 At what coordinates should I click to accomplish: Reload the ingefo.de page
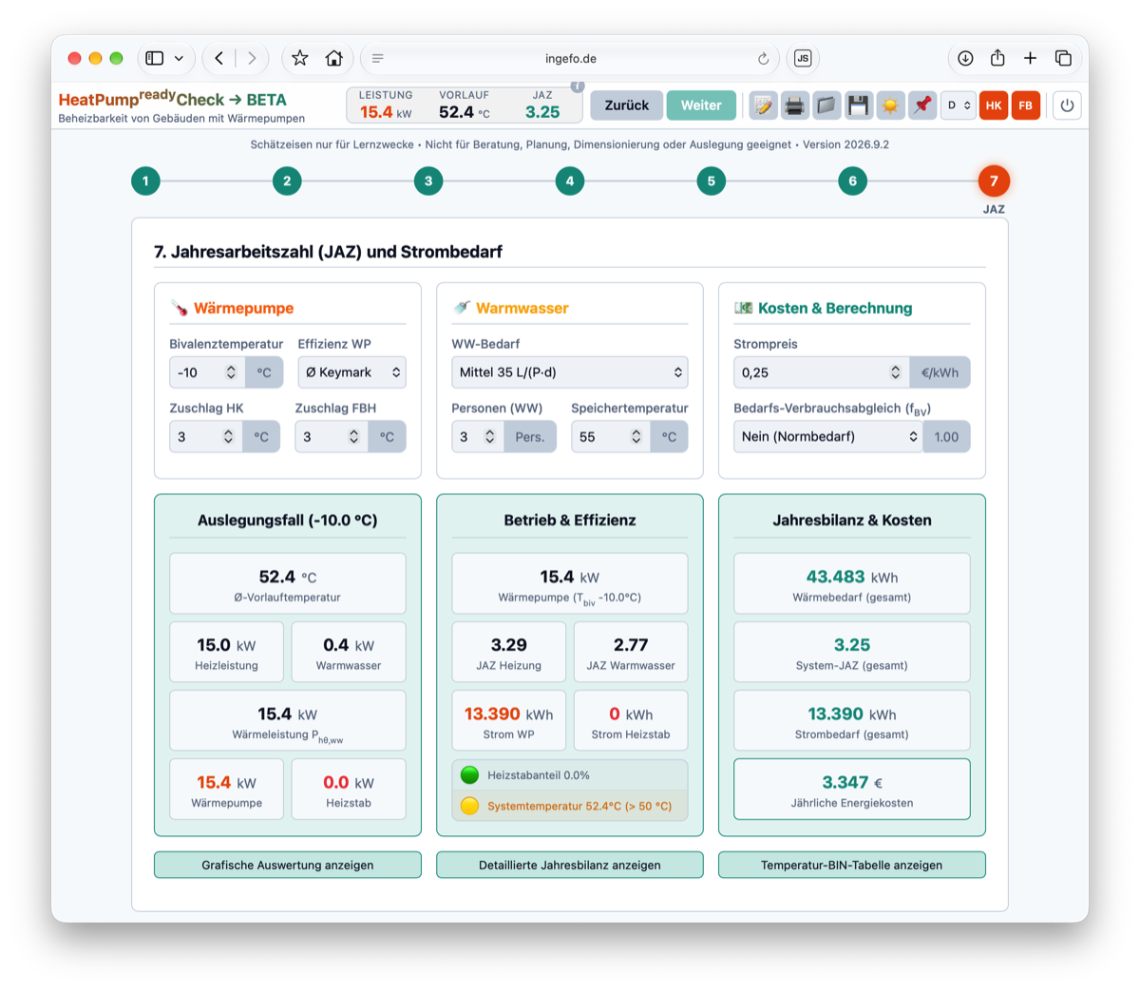(x=763, y=59)
